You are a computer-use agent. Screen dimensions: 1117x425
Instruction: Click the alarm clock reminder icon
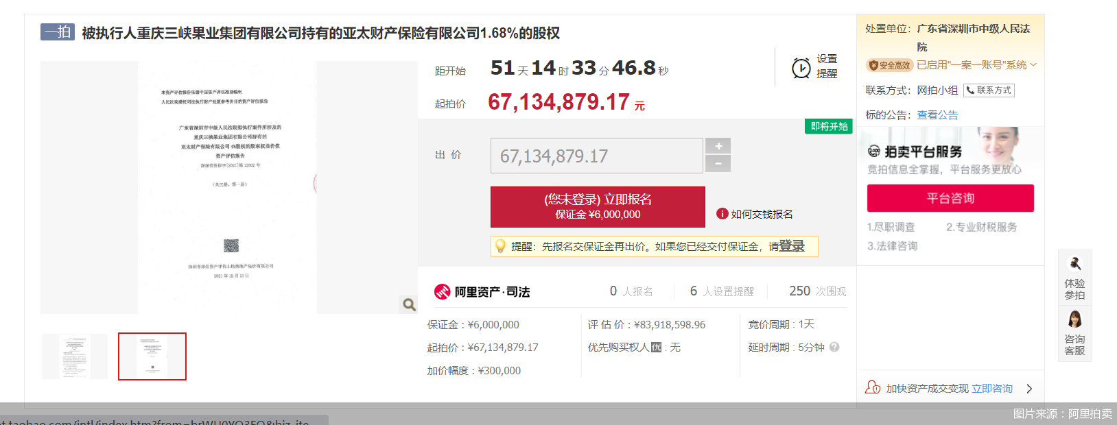coord(801,68)
